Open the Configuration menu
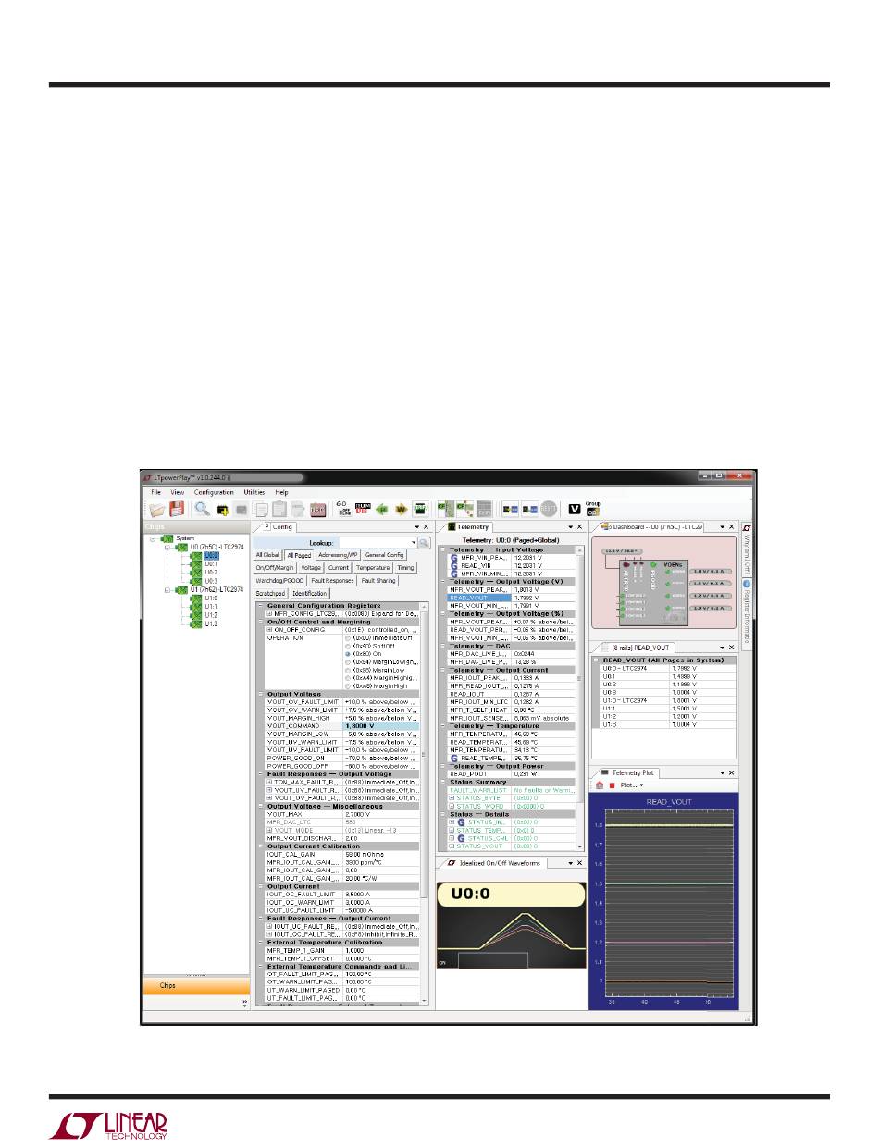The image size is (879, 1148). tap(214, 492)
